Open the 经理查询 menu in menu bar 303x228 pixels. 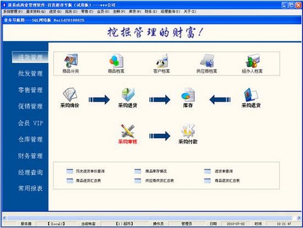click(x=171, y=12)
